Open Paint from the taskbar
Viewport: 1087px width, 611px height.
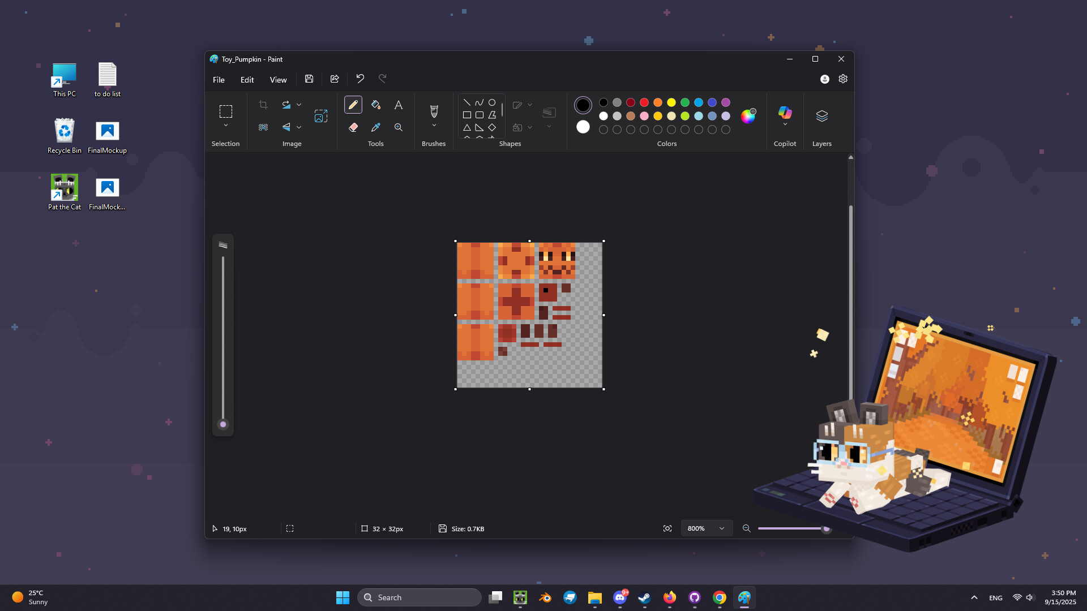click(744, 597)
